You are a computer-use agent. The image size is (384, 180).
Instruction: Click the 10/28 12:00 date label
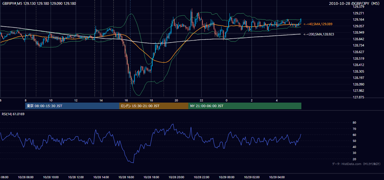point(76,177)
